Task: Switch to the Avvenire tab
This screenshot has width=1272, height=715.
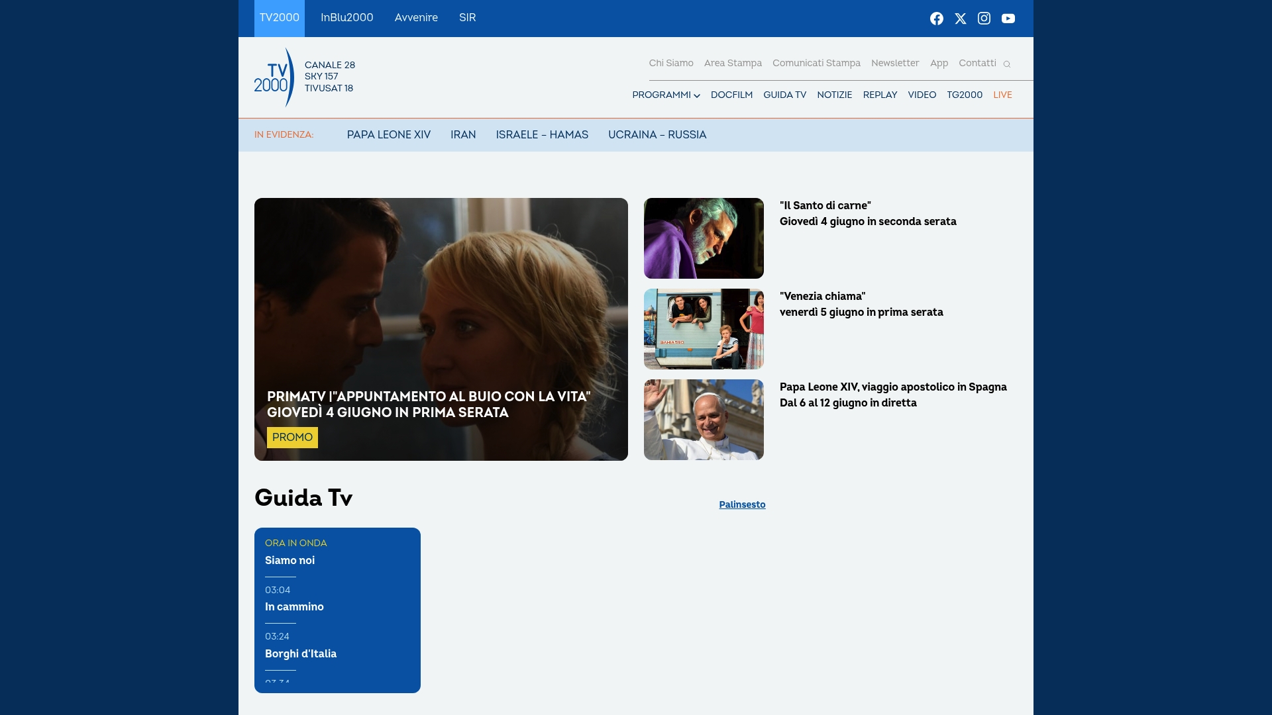Action: (x=416, y=18)
